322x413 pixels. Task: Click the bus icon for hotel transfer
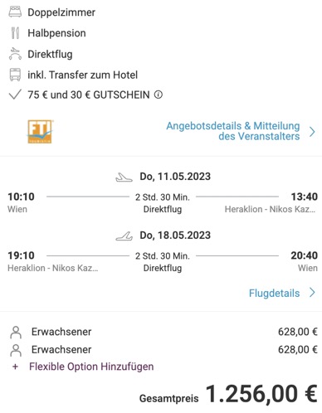click(15, 75)
